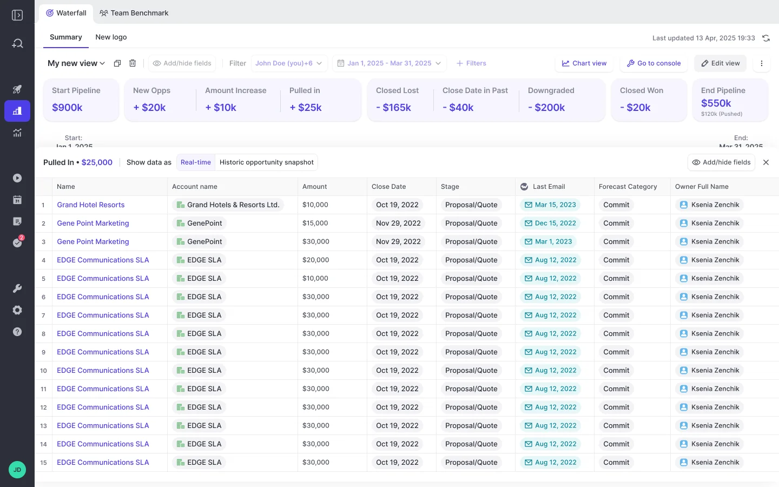The image size is (779, 487).
Task: Open the Grand Hotel Resorts opportunity link
Action: pos(91,205)
